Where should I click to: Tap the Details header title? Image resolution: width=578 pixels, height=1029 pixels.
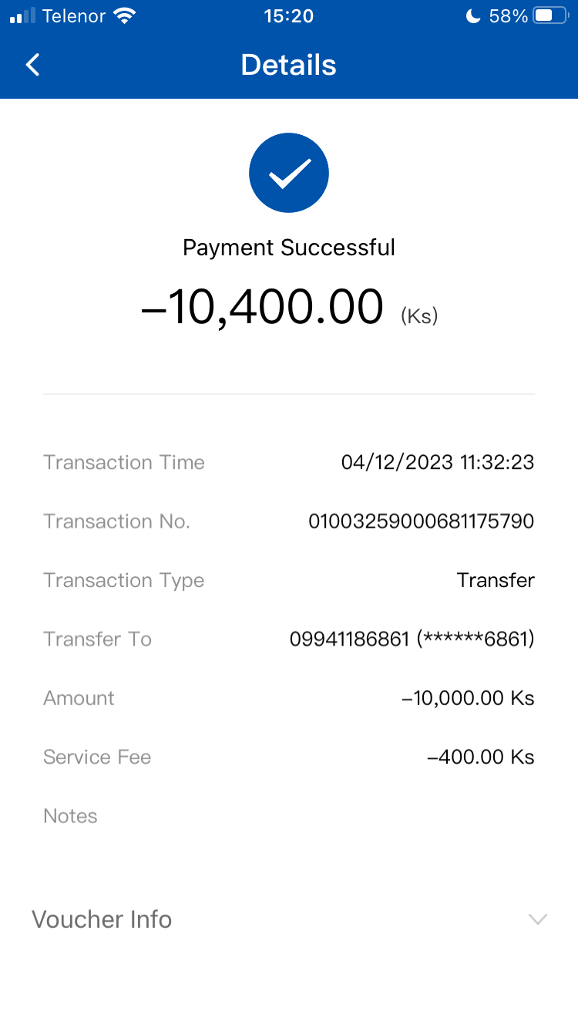pos(289,65)
